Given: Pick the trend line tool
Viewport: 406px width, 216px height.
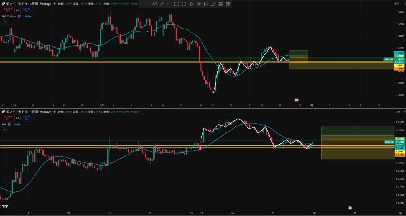Looking at the screenshot, I should [x=162, y=4].
